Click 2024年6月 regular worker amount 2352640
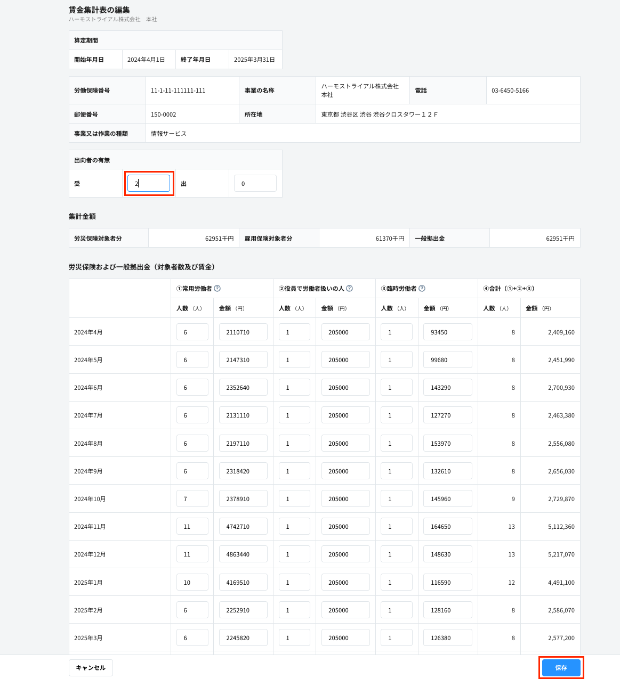620x679 pixels. point(243,387)
